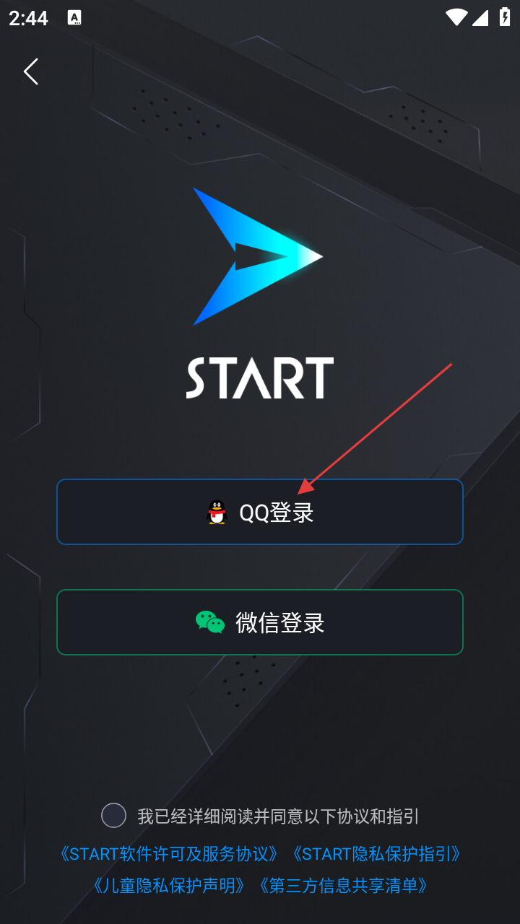Select the QQ登录 button

click(x=260, y=512)
